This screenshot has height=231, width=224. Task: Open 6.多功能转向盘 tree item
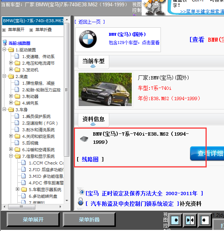click(43, 196)
